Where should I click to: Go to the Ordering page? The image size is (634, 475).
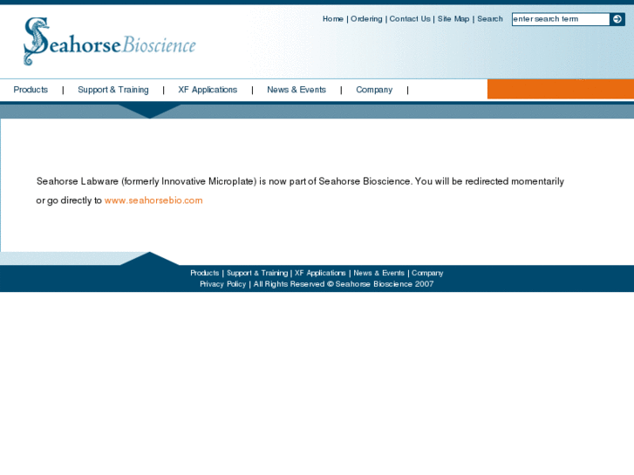(x=366, y=19)
